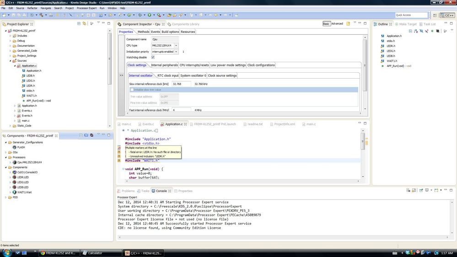Open the Windows Start button

(x=6, y=252)
